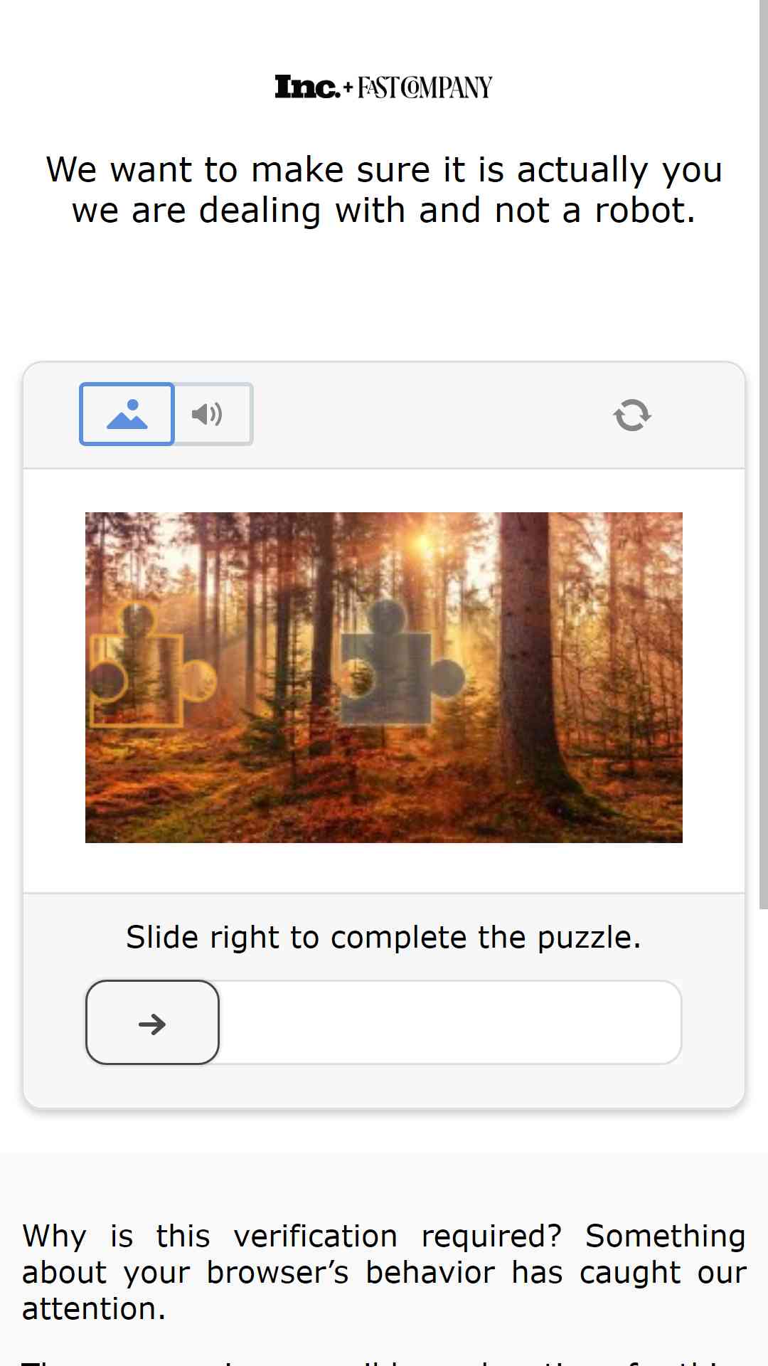Click the page vertical scrollbar
Viewport: 768px width, 1366px height.
tap(763, 455)
